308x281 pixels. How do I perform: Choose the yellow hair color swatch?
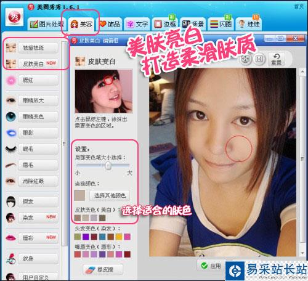pos(119,237)
